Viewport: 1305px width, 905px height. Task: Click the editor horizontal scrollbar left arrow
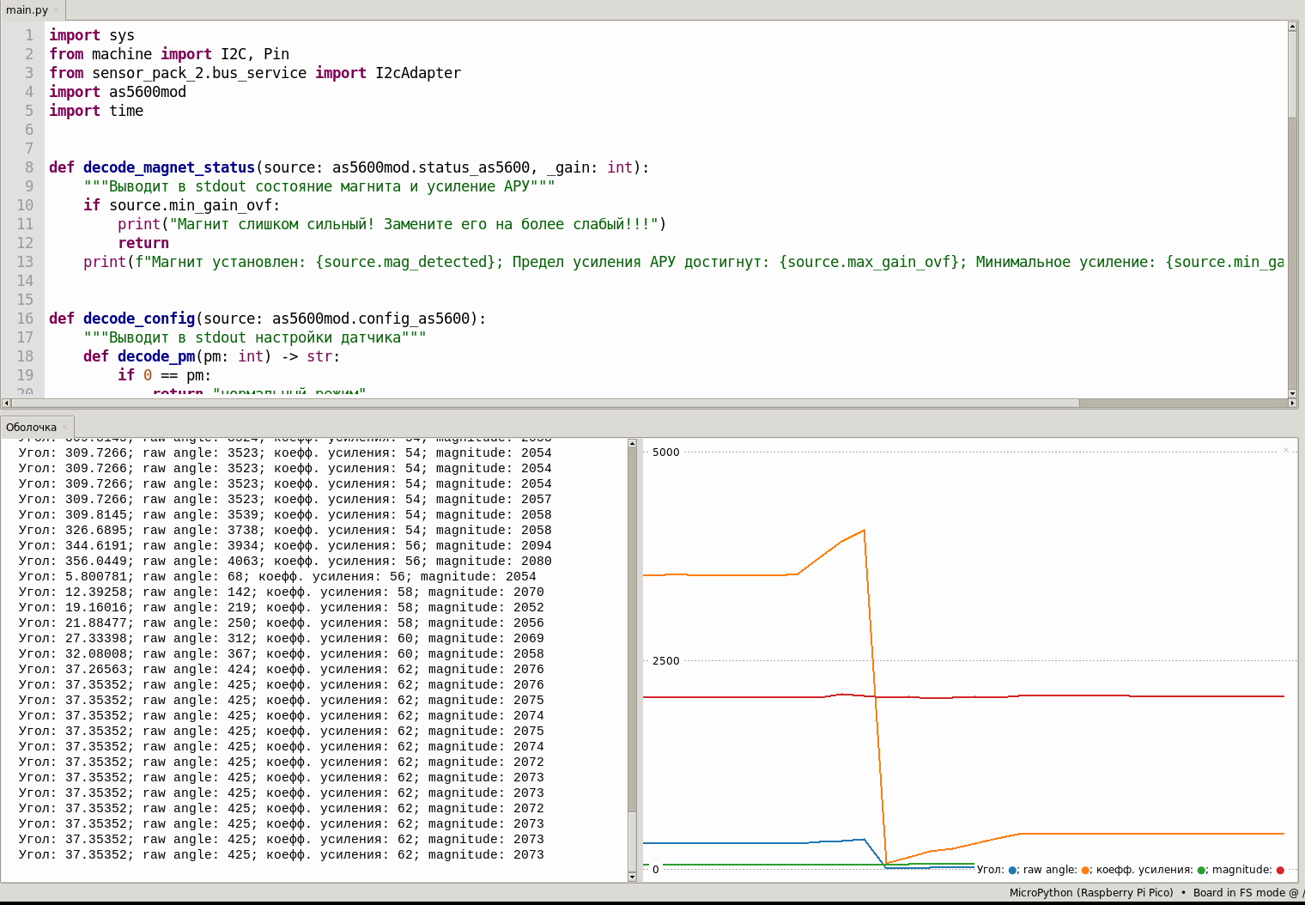[x=6, y=403]
